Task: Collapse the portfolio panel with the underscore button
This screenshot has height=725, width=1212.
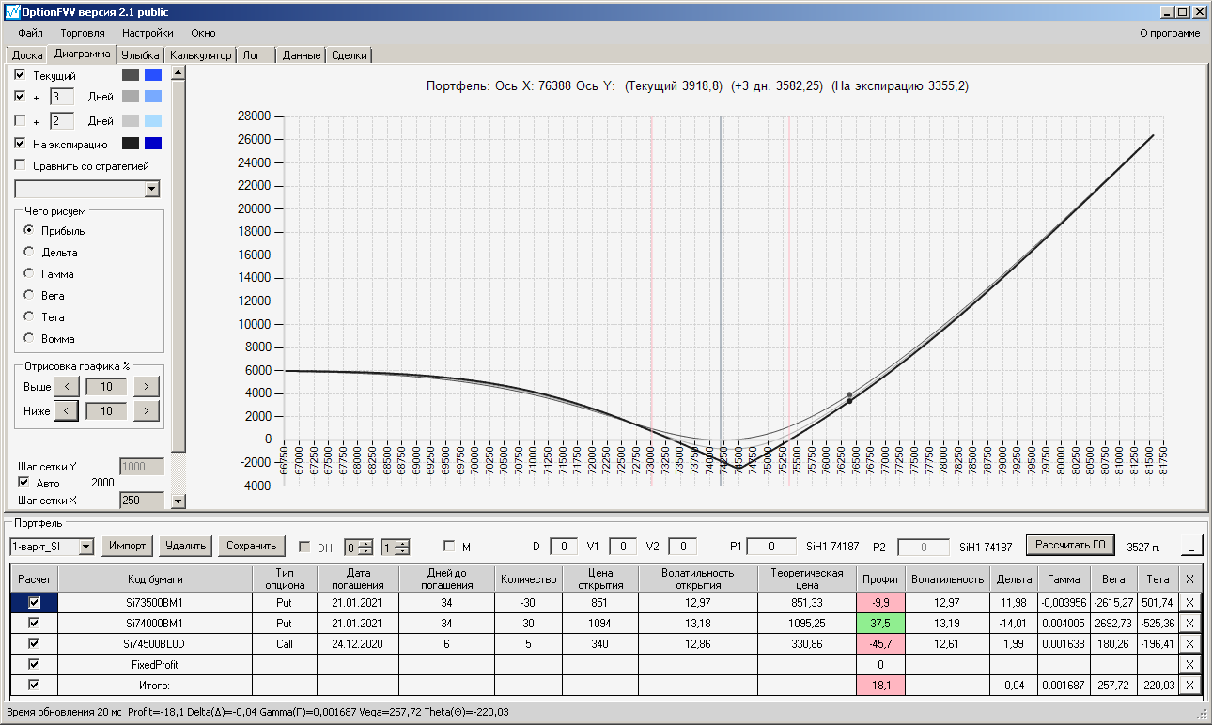Action: pyautogui.click(x=1191, y=546)
